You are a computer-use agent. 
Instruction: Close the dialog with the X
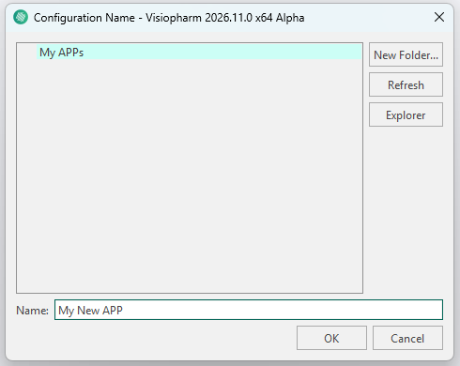pyautogui.click(x=439, y=17)
